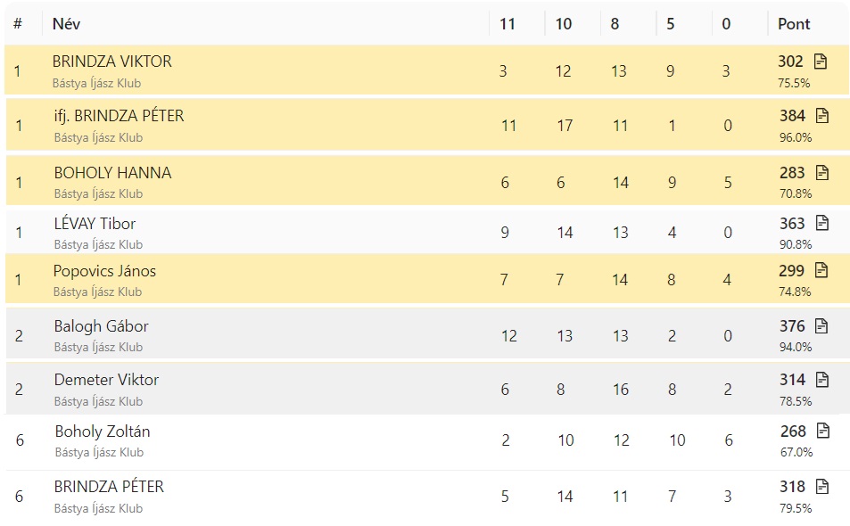Viewport: 850px width, 526px height.
Task: Open LÉVAY Tibor's scoresheet icon
Action: click(x=822, y=224)
